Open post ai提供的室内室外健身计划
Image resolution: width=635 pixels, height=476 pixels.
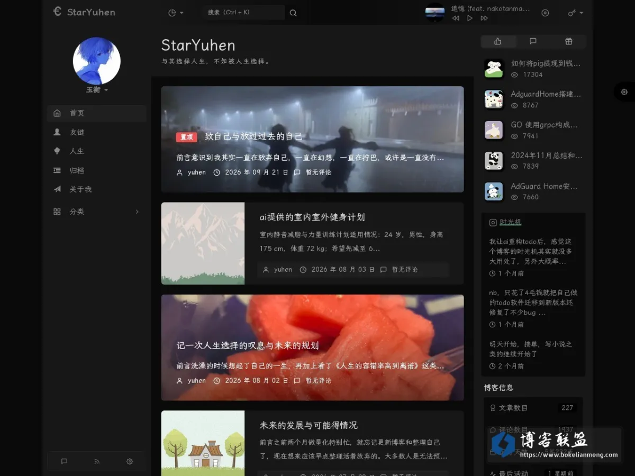(x=312, y=217)
